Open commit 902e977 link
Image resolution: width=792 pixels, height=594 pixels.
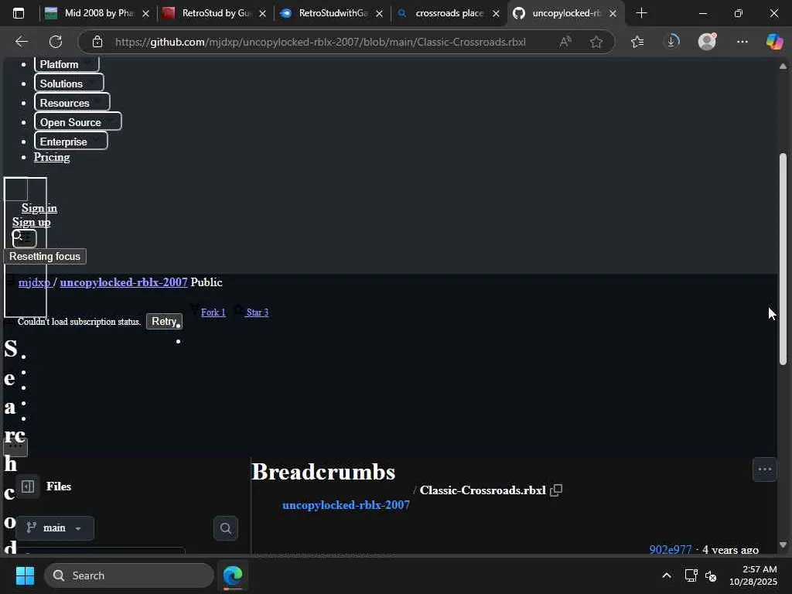671,550
